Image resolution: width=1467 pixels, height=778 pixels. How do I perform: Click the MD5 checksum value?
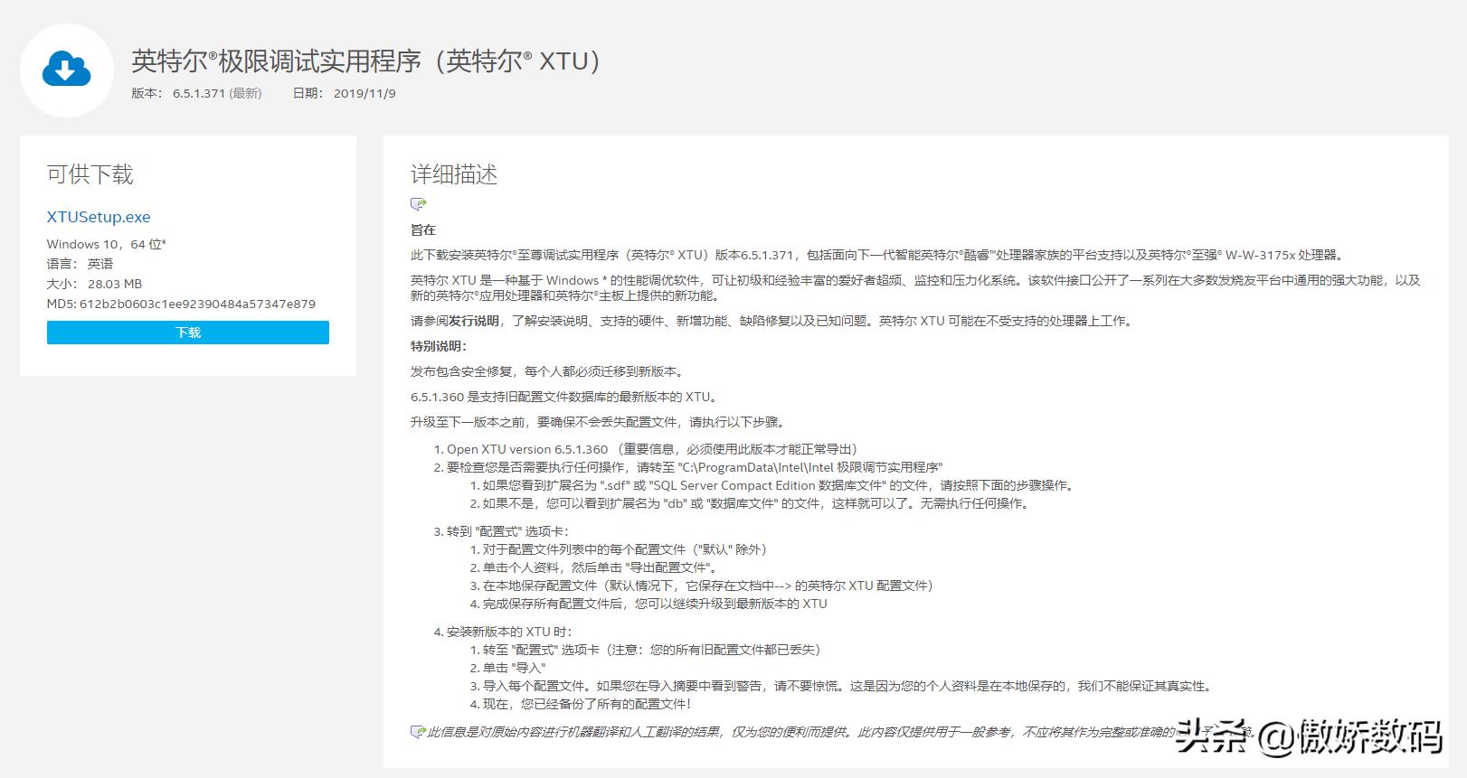[x=197, y=304]
